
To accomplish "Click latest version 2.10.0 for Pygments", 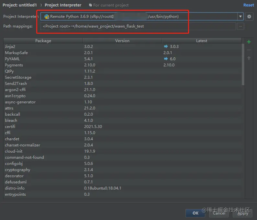I will click(169, 65).
